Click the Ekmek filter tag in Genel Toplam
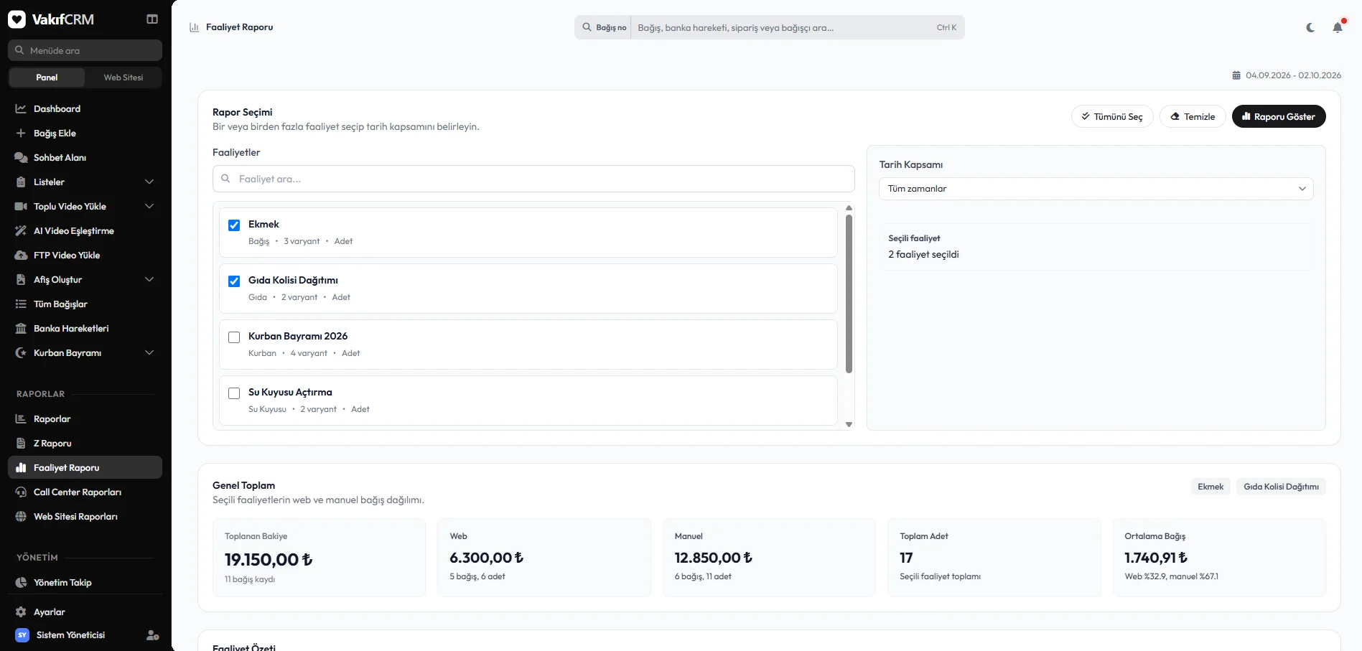The width and height of the screenshot is (1362, 651). pos(1211,487)
